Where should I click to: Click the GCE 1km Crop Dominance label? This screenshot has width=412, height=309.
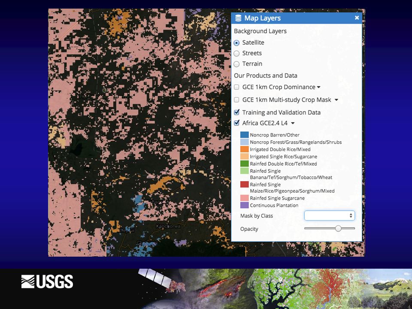pyautogui.click(x=279, y=87)
